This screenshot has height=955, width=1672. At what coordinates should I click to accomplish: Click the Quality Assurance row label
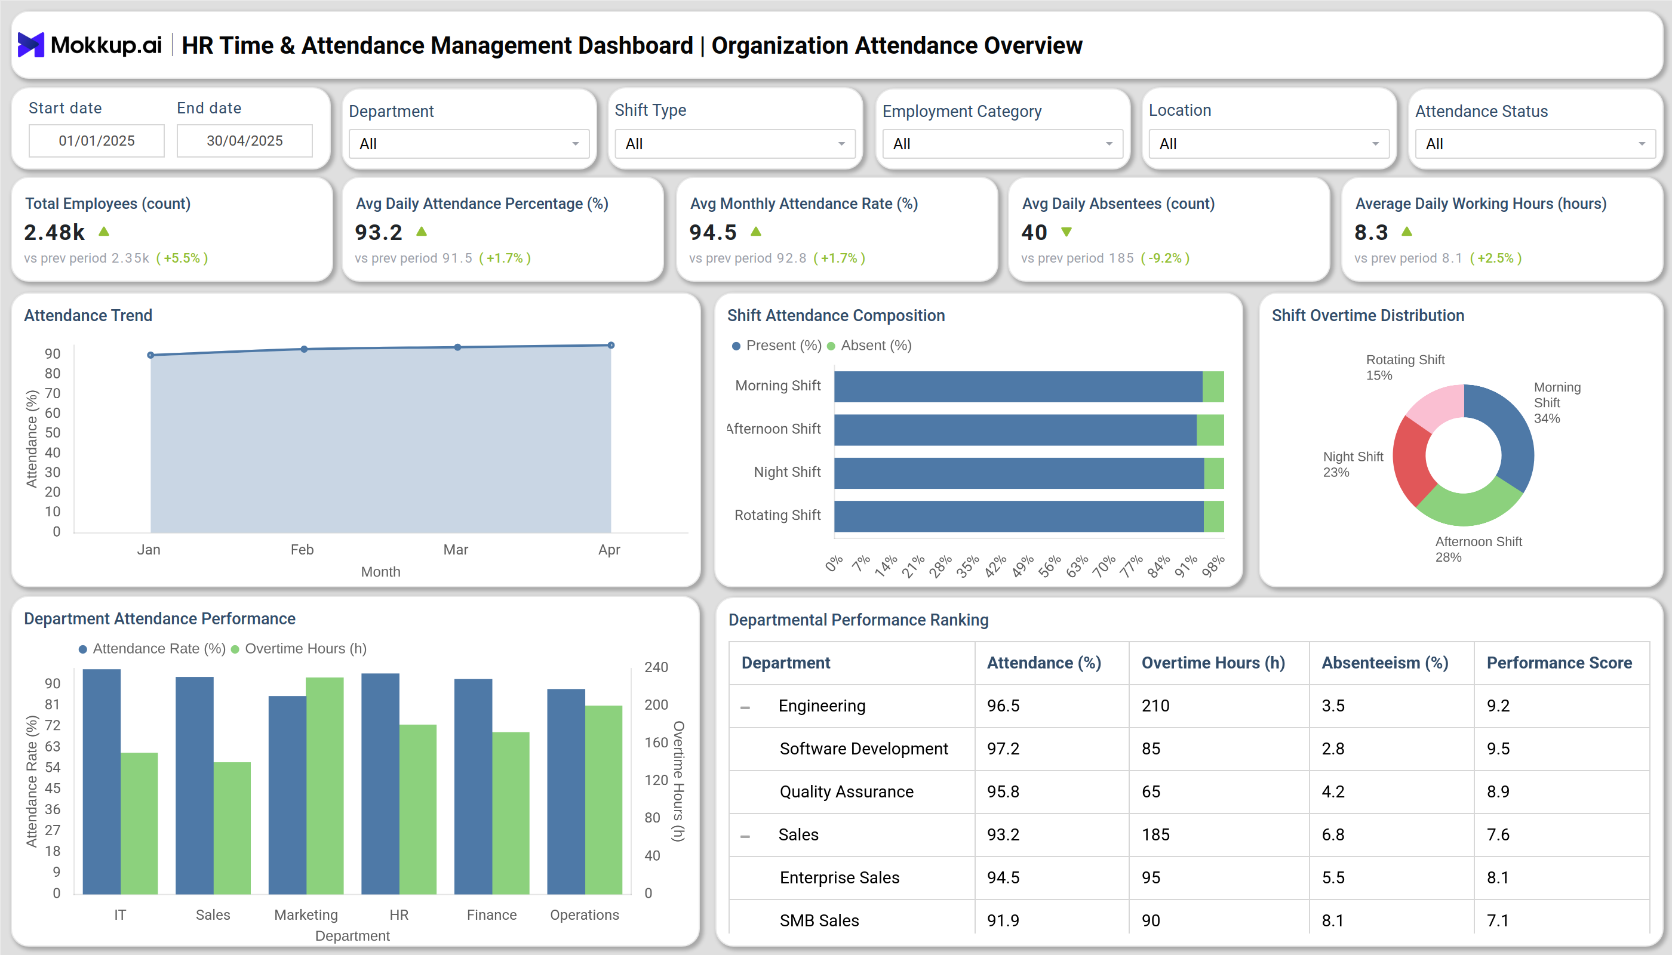tap(847, 791)
